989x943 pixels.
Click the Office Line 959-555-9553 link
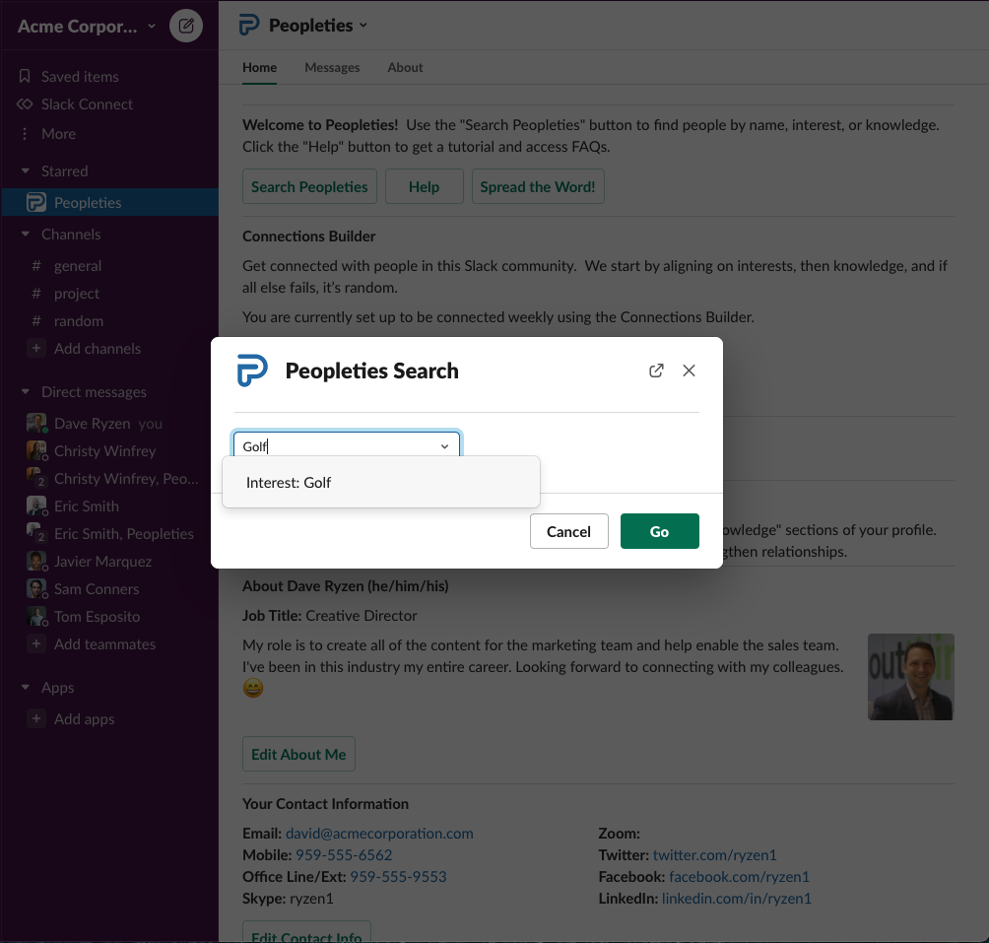tap(398, 876)
